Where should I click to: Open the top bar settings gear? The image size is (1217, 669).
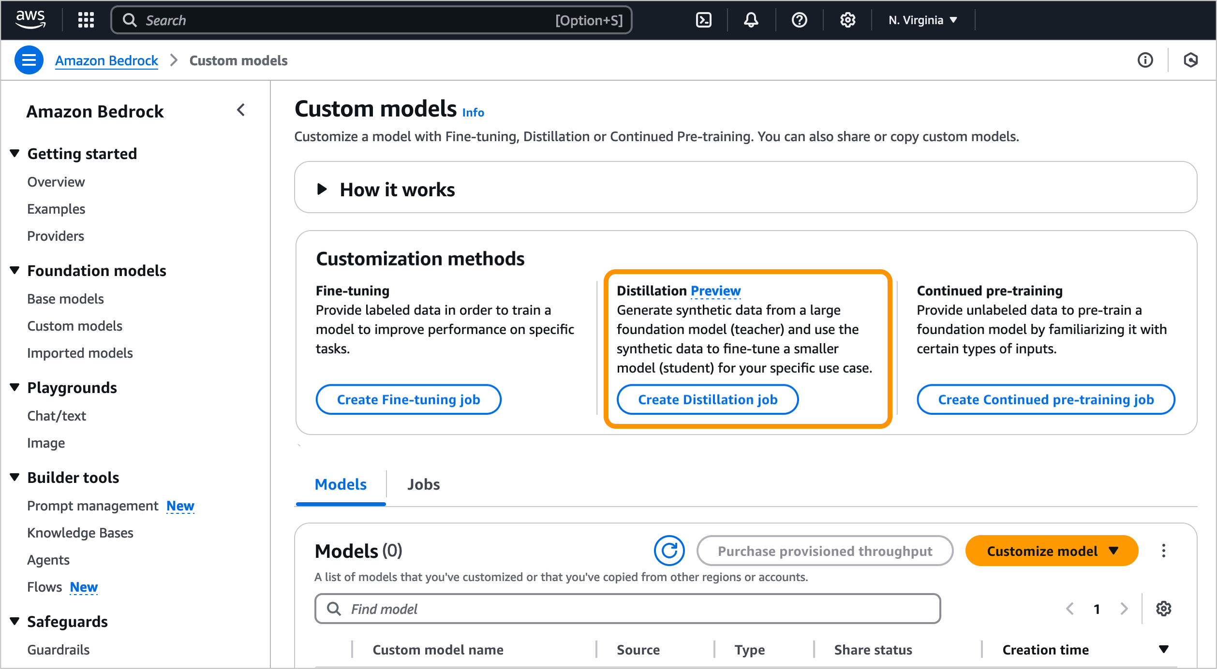pos(847,20)
